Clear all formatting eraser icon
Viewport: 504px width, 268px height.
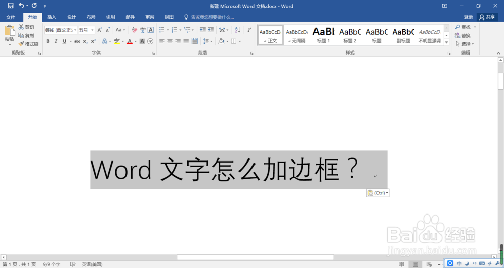[135, 30]
